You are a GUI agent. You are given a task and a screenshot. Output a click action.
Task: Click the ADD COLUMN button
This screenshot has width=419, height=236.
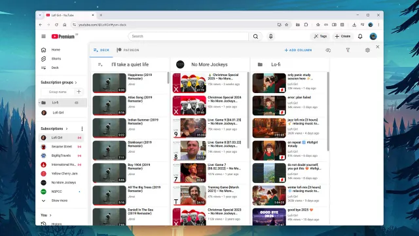click(299, 50)
